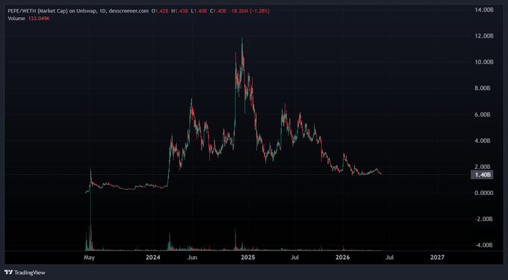Click the May label on time axis
The width and height of the screenshot is (508, 280).
pos(89,258)
